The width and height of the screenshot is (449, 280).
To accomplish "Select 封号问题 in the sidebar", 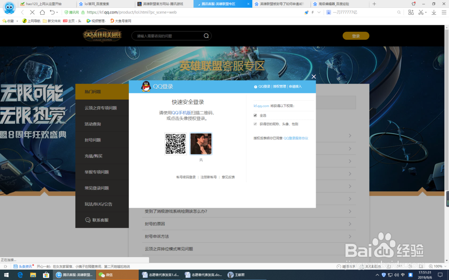I will [102, 140].
